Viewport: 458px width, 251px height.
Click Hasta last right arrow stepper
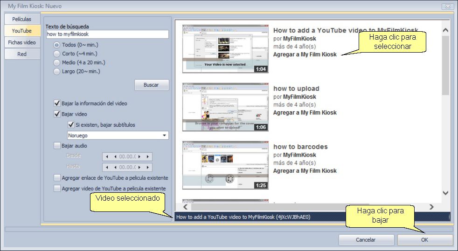click(x=147, y=167)
